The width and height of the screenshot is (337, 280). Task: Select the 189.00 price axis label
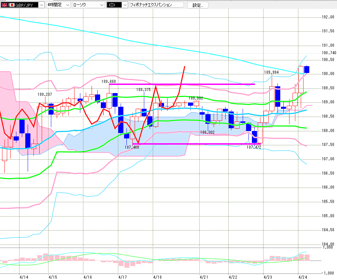pos(328,102)
